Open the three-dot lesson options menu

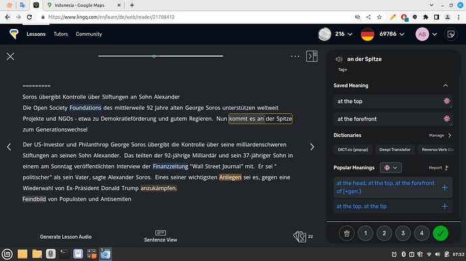(295, 56)
